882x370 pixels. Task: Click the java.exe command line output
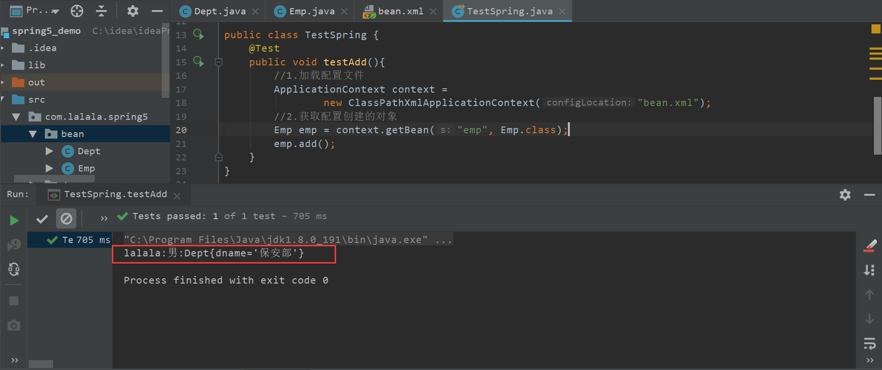(x=288, y=240)
